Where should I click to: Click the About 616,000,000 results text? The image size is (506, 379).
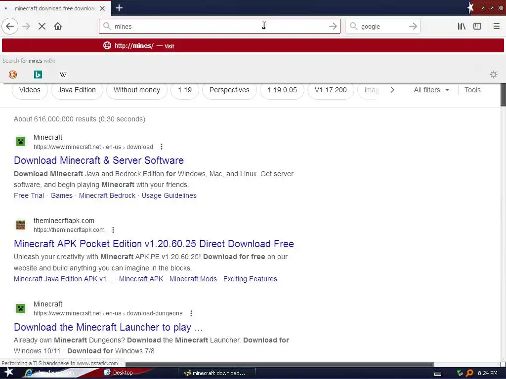[80, 119]
